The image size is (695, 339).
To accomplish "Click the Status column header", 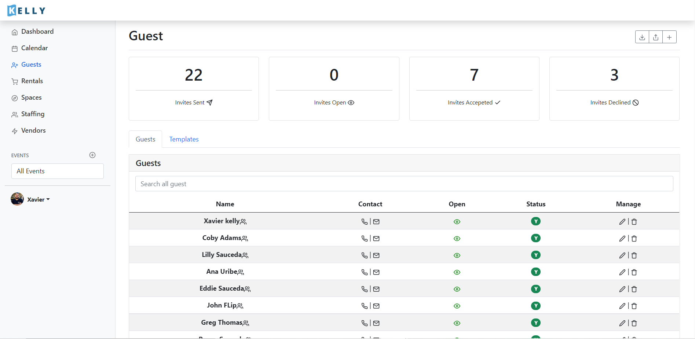I will (x=536, y=204).
